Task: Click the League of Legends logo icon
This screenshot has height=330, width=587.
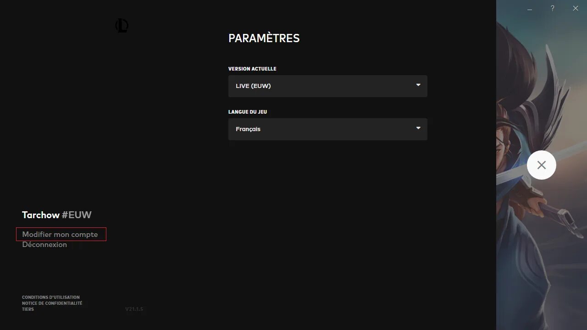Action: [x=122, y=26]
